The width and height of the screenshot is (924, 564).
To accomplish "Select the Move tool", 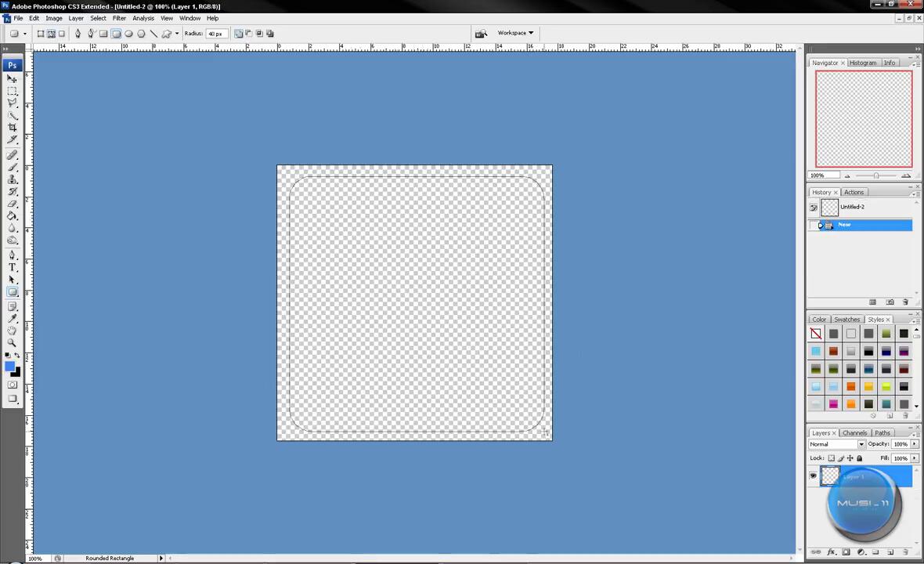I will coord(13,79).
